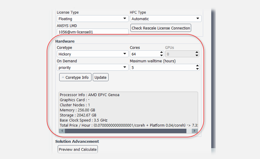260x159 pixels.
Task: Increase Maximum walltime with the up arrow
Action: tap(197, 66)
